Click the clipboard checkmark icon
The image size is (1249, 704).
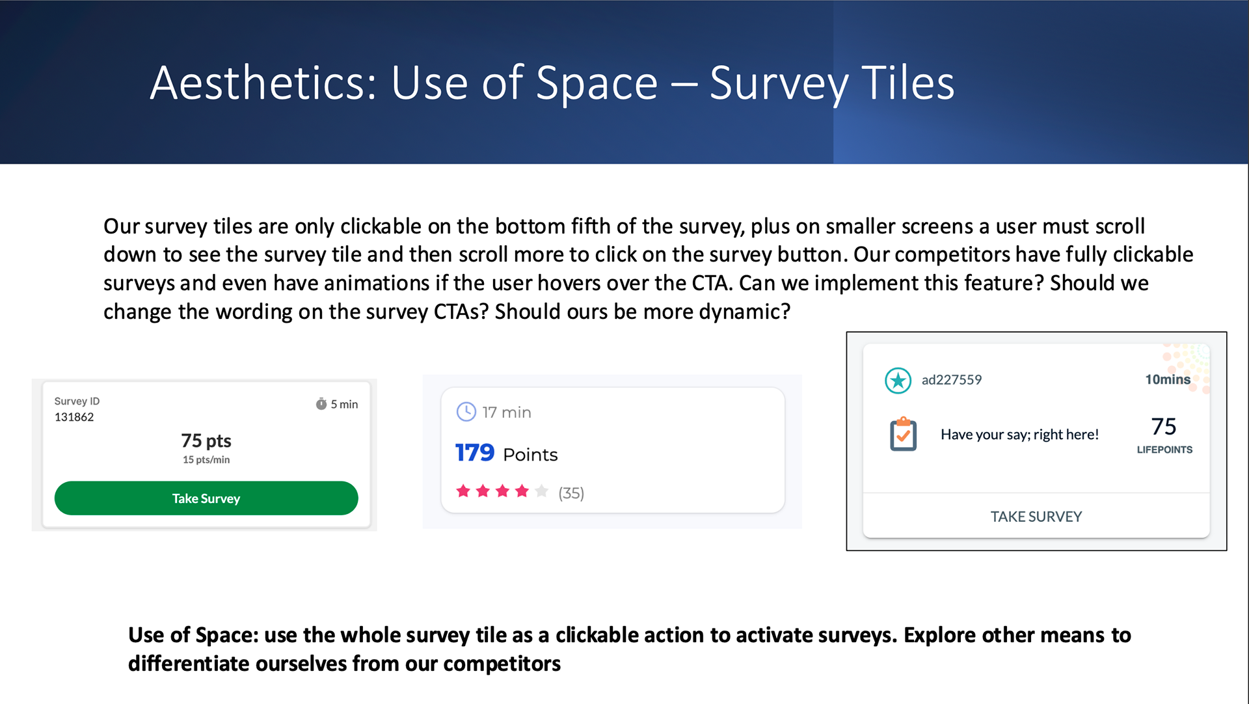pos(903,435)
